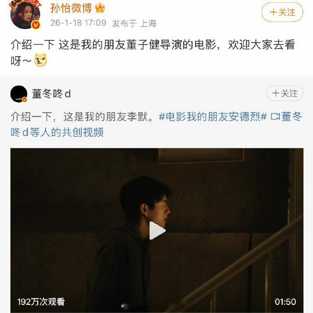Play the embedded video

157,230
